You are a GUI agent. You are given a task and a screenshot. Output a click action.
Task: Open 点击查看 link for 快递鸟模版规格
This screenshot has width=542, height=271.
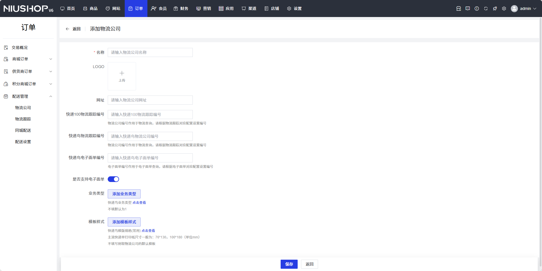[x=148, y=231]
